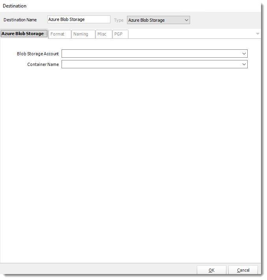The height and width of the screenshot is (280, 267).
Task: Click the tab overflow arrow at right
Action: (258, 34)
